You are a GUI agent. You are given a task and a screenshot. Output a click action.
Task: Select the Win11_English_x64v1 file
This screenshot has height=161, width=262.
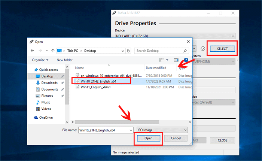point(95,87)
